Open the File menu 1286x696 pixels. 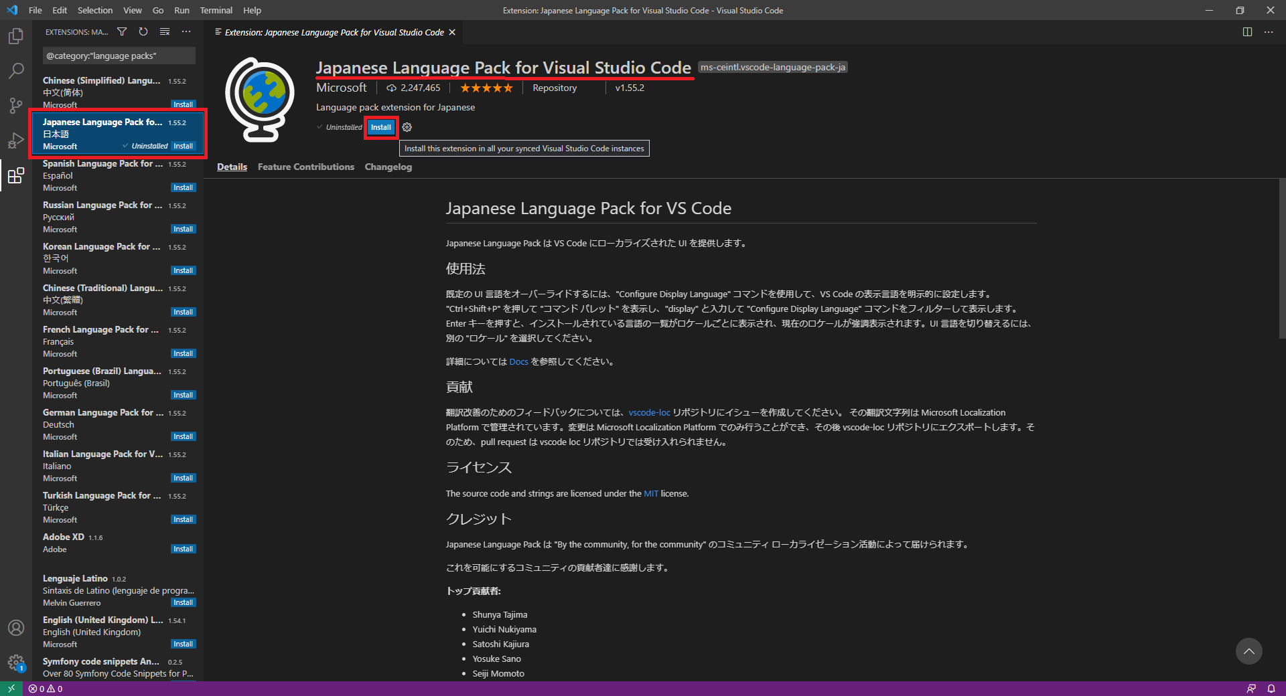pos(35,10)
